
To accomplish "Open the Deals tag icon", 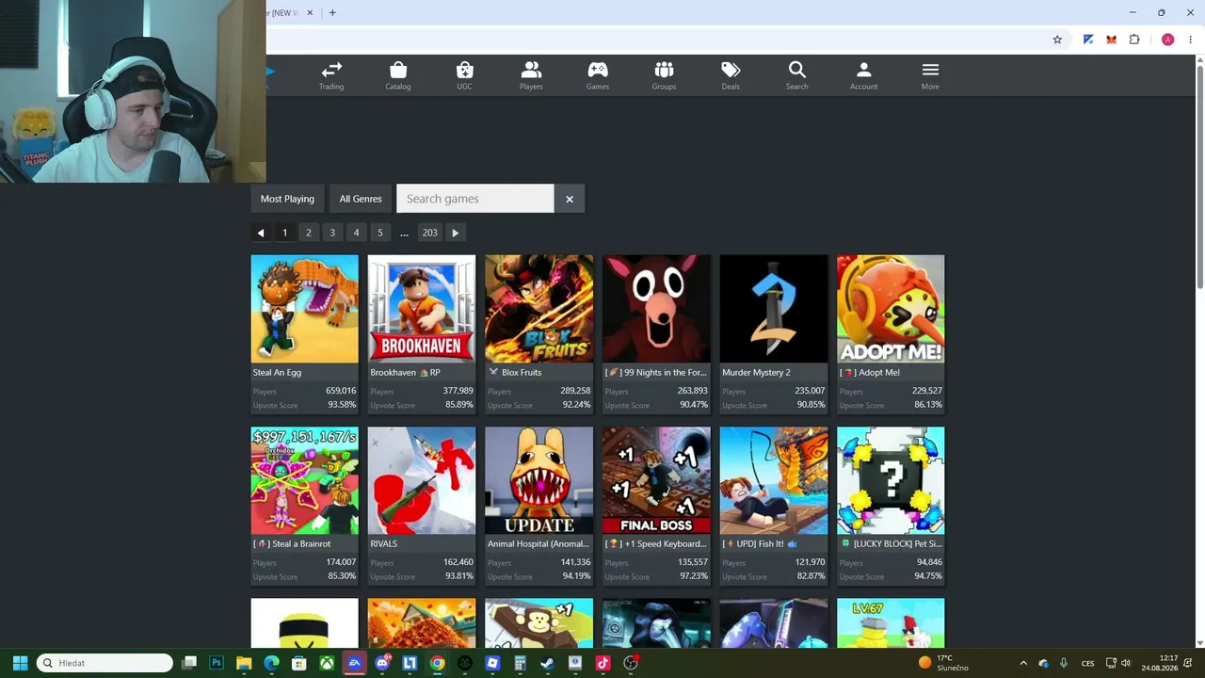I will 731,75.
